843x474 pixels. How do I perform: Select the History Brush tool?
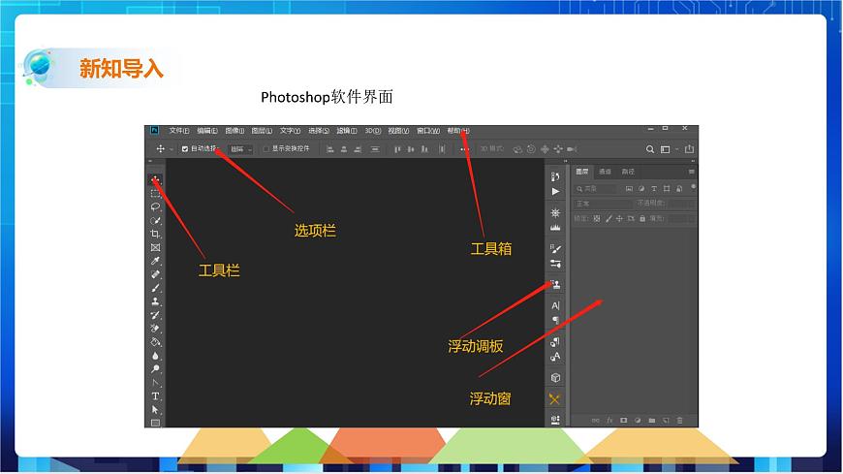pos(155,315)
